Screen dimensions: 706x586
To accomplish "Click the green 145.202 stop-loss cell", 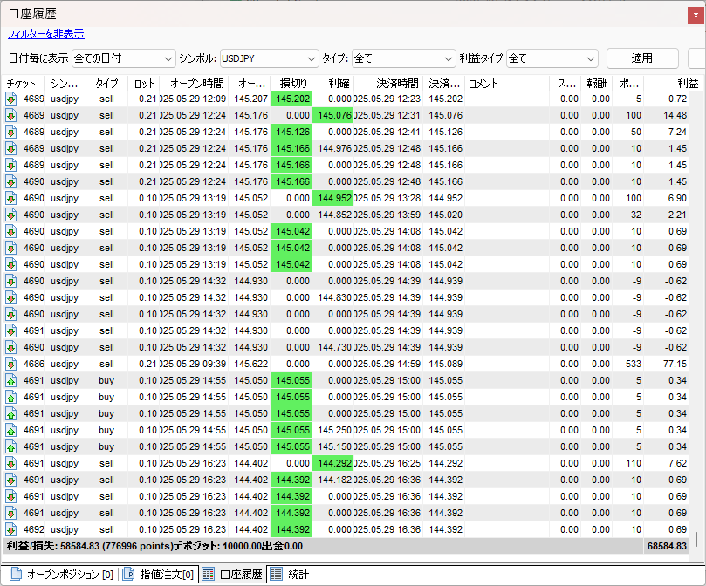I will tap(291, 99).
